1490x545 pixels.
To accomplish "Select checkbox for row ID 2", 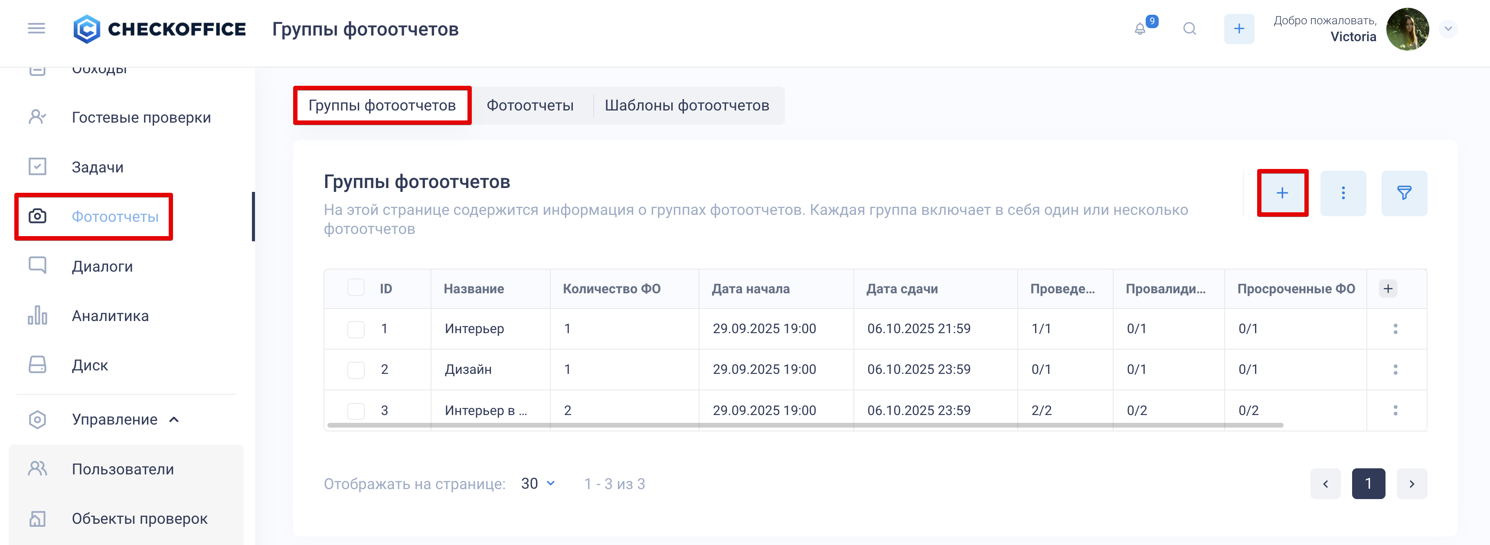I will pyautogui.click(x=356, y=370).
